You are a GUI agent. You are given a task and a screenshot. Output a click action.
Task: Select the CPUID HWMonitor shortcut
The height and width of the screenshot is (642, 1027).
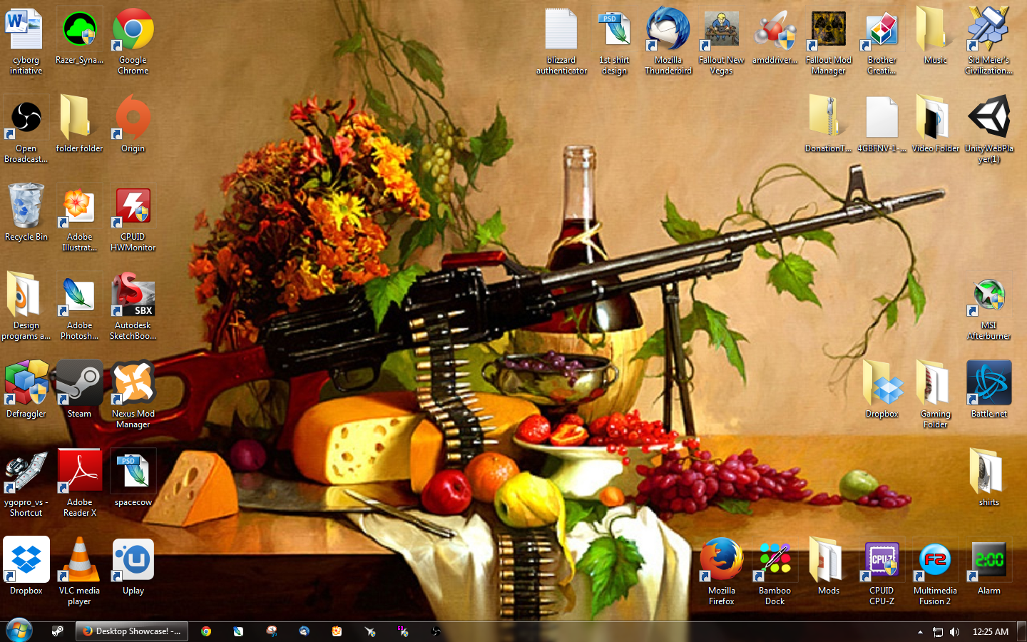click(133, 218)
